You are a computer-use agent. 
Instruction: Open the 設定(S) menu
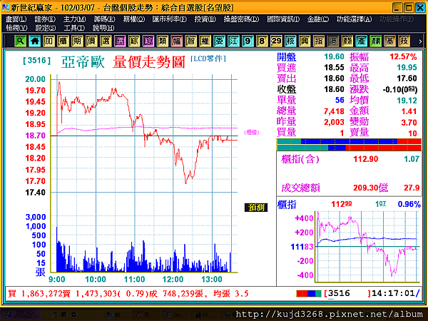click(46, 28)
